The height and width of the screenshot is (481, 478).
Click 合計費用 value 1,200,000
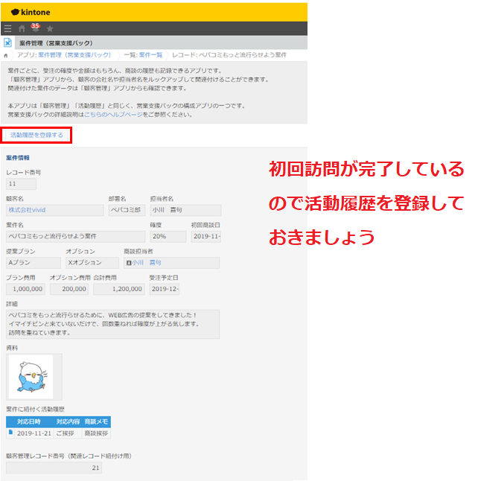coord(119,289)
